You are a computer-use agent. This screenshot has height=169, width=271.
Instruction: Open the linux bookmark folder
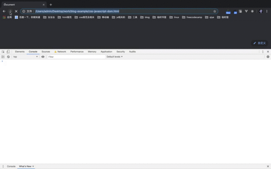(174, 17)
